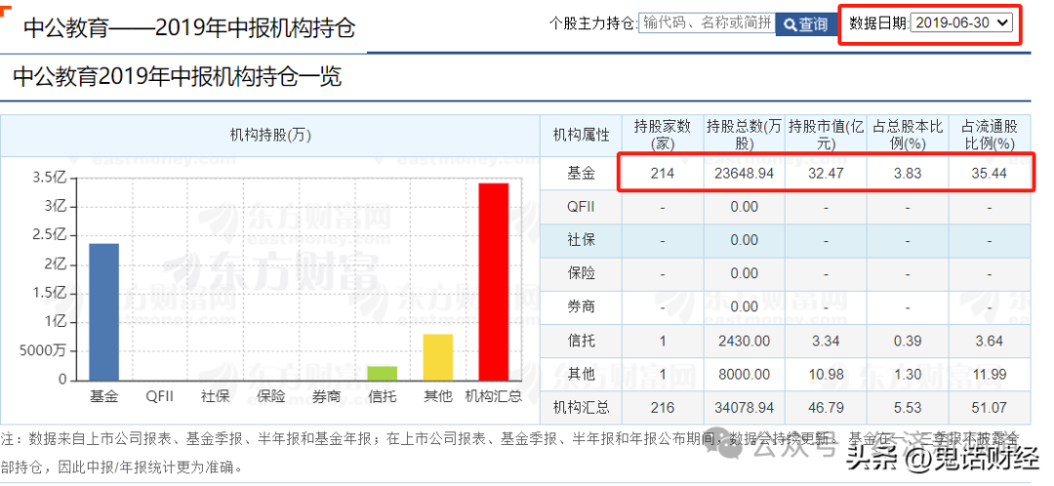Click the heading 中公教育2019年中报机构持仓一览
Image resolution: width=1054 pixels, height=486 pixels.
(178, 76)
